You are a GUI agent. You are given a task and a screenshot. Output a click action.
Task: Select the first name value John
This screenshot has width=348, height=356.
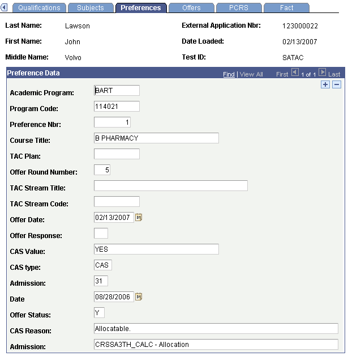pos(72,42)
